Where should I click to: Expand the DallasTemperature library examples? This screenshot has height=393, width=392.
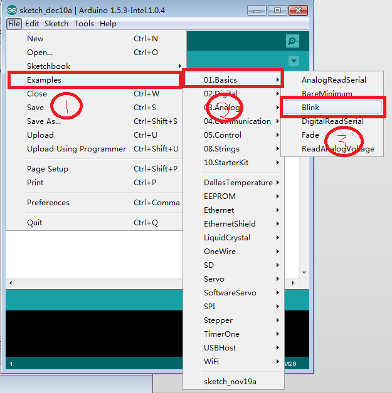point(233,183)
